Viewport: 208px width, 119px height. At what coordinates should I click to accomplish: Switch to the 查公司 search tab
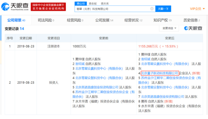81,4
